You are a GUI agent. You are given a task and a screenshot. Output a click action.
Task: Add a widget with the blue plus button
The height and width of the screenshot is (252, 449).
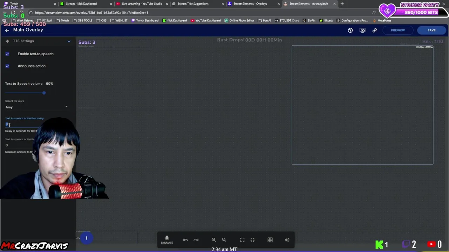pos(86,238)
